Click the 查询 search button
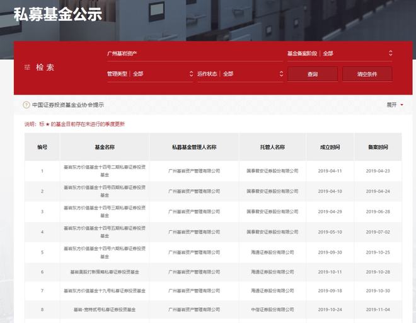 (x=313, y=74)
